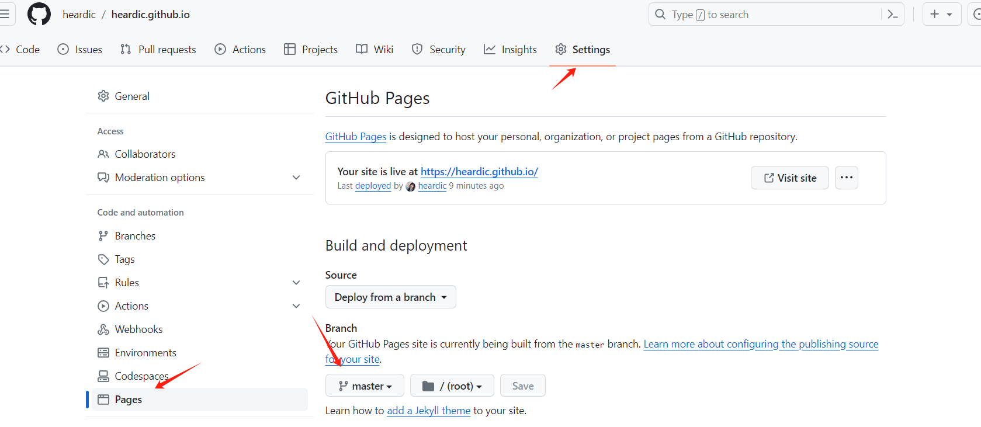Select Collaborators in settings sidebar
The width and height of the screenshot is (981, 427).
pyautogui.click(x=200, y=154)
